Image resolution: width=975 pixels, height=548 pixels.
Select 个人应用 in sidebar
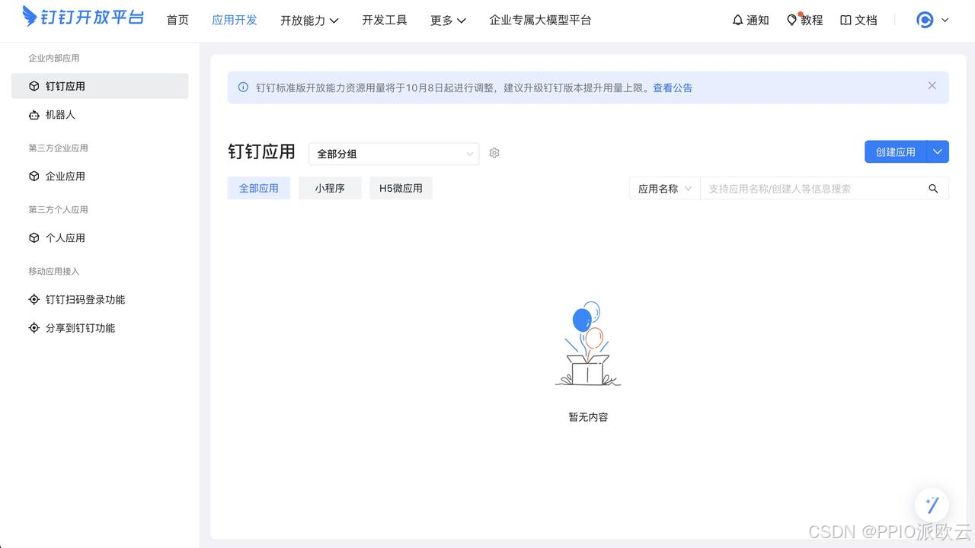[100, 237]
